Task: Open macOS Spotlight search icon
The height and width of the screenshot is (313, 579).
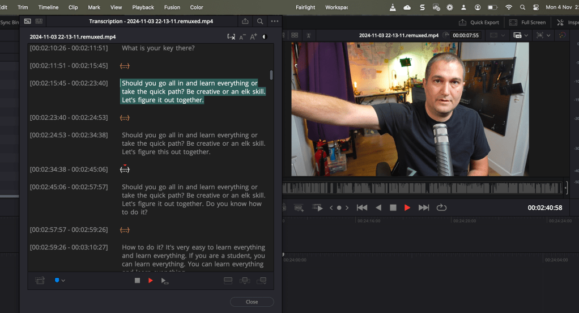Action: pos(522,7)
